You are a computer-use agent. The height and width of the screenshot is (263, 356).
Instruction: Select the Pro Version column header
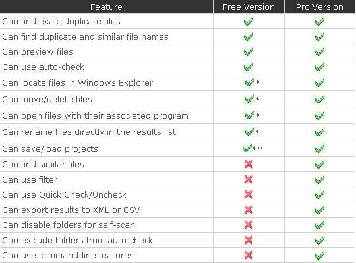pyautogui.click(x=320, y=7)
